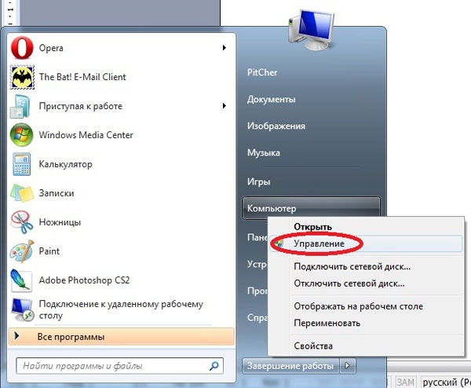Launch The Bat! E-Mail Client icon
This screenshot has width=471, height=388.
[x=22, y=77]
